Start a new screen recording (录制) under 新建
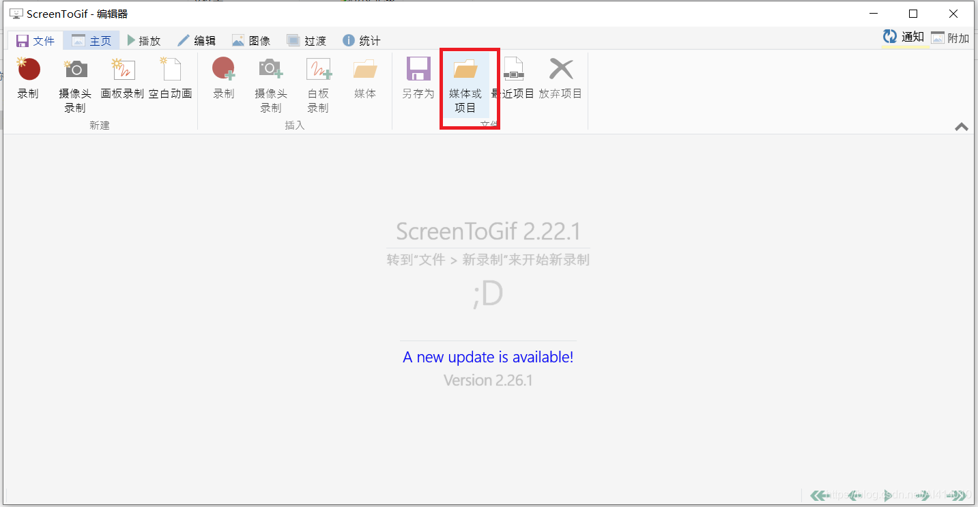Viewport: 978px width, 507px height. point(29,80)
